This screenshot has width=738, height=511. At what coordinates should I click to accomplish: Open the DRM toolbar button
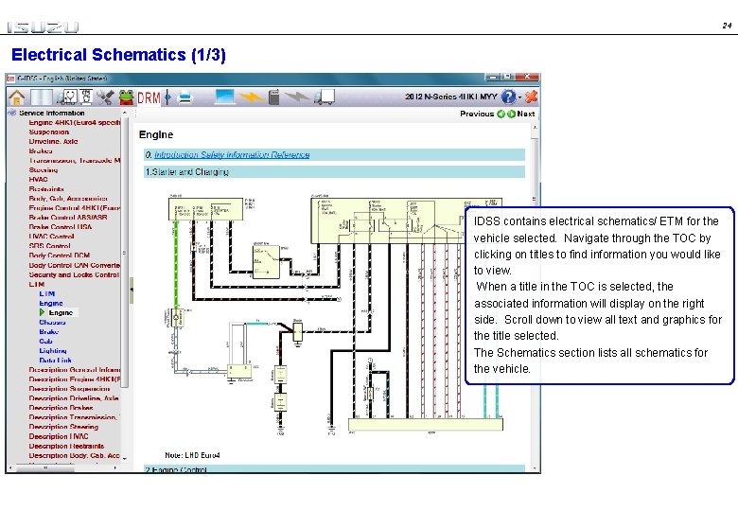click(149, 97)
